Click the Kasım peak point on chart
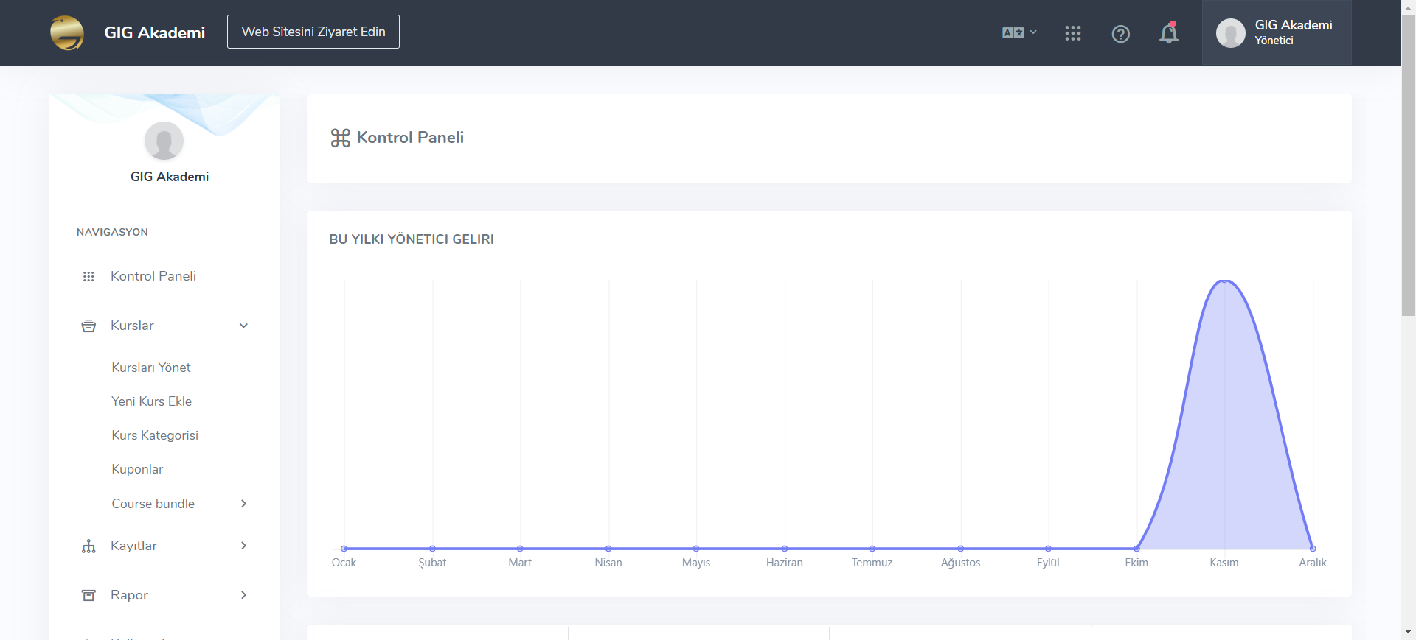Image resolution: width=1416 pixels, height=640 pixels. [x=1224, y=281]
